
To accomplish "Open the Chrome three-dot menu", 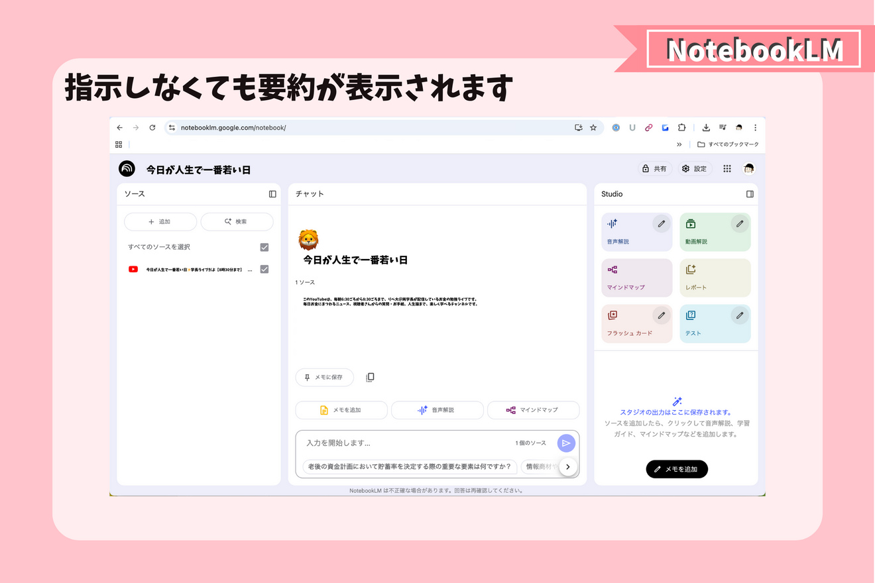I will click(x=755, y=128).
